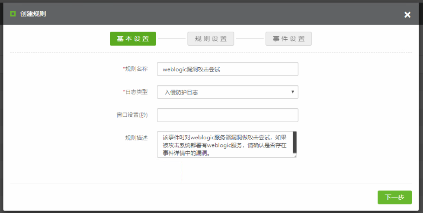423x213 pixels.
Task: Click the 窗口设置(秒) field label
Action: click(132, 115)
